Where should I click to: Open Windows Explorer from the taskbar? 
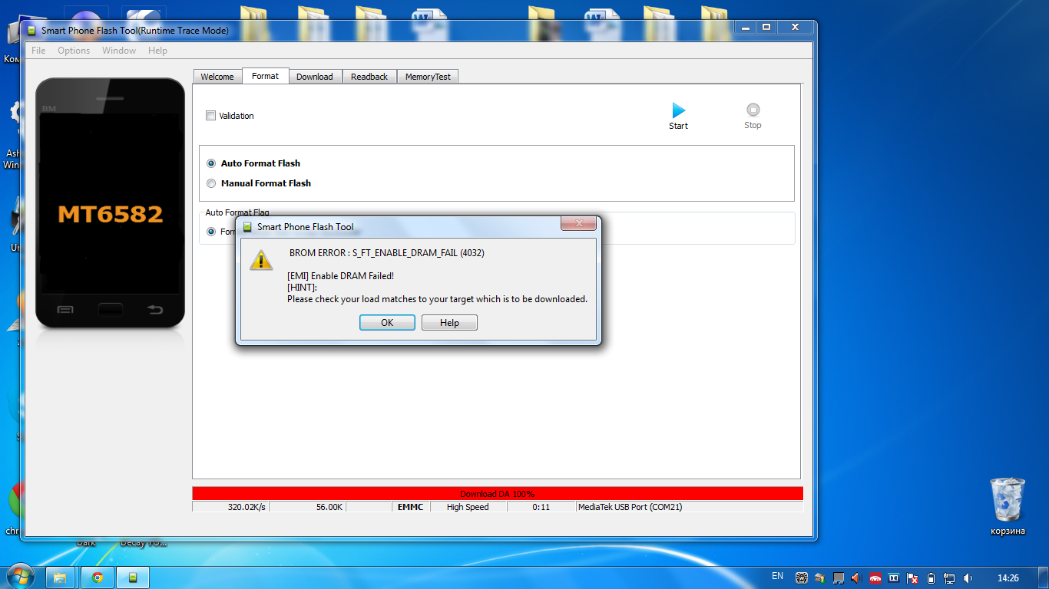tap(60, 577)
